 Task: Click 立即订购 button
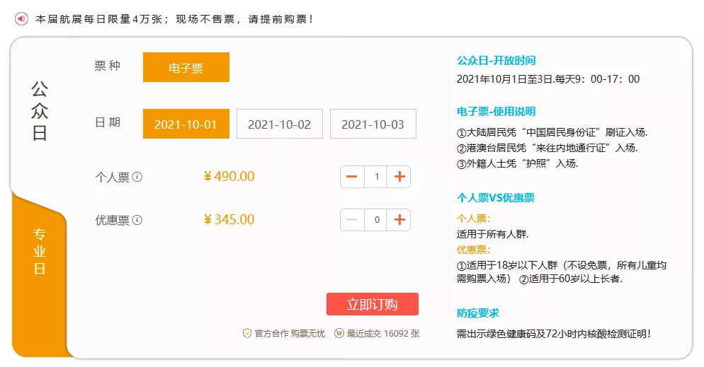click(x=373, y=304)
